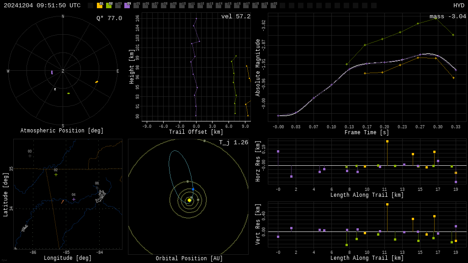Select the mass -3.04 label

448,16
